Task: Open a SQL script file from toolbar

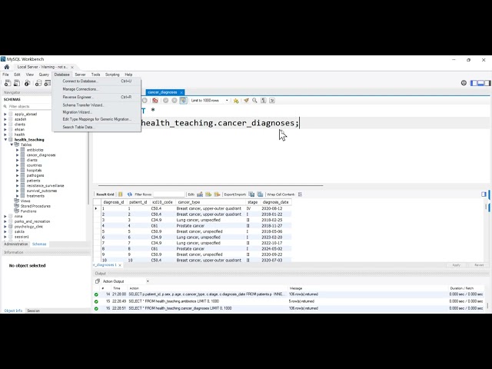Action: (17, 83)
